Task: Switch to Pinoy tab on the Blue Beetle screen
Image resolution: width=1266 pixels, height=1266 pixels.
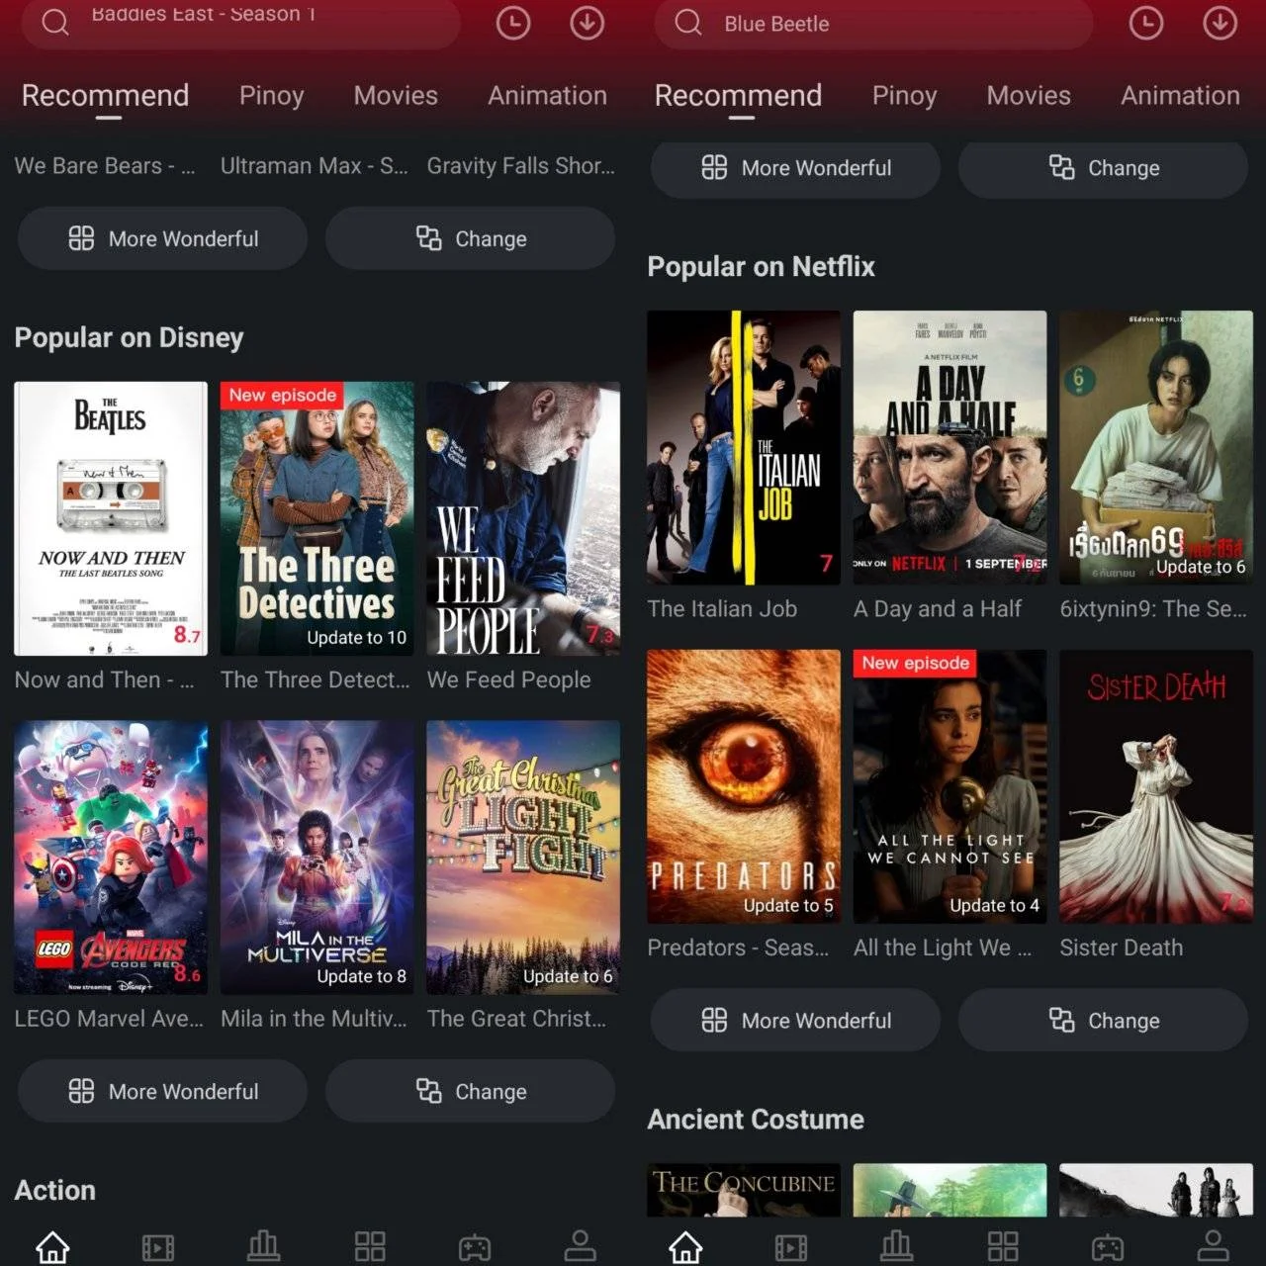Action: (x=905, y=96)
